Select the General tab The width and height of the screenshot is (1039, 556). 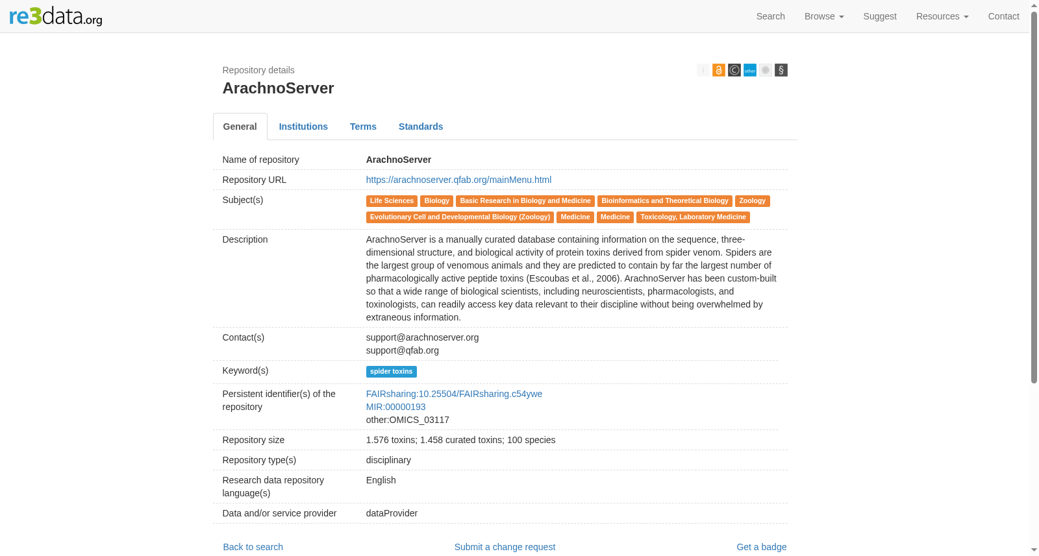tap(240, 127)
